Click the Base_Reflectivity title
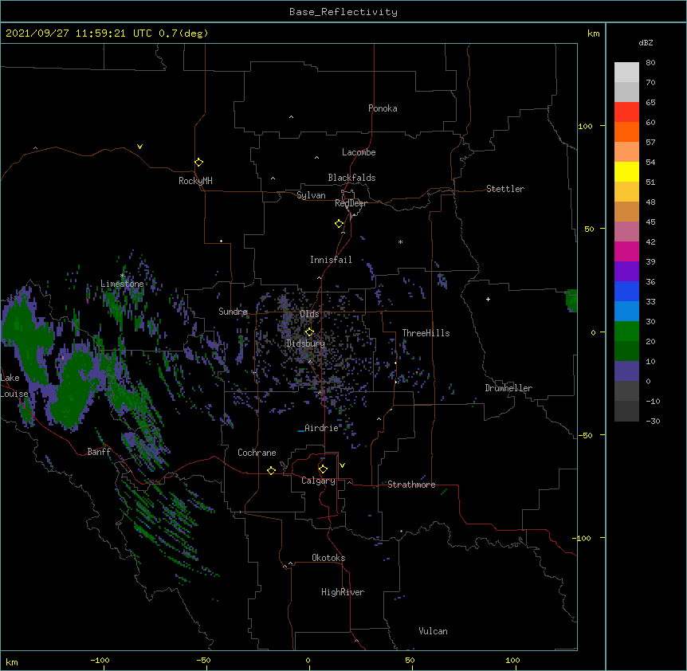This screenshot has width=687, height=671. tap(343, 12)
